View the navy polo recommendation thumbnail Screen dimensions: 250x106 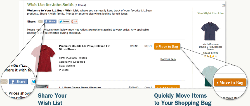(x=210, y=31)
